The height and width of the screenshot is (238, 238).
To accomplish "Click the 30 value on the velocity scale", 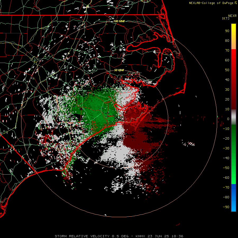I will pyautogui.click(x=227, y=90).
